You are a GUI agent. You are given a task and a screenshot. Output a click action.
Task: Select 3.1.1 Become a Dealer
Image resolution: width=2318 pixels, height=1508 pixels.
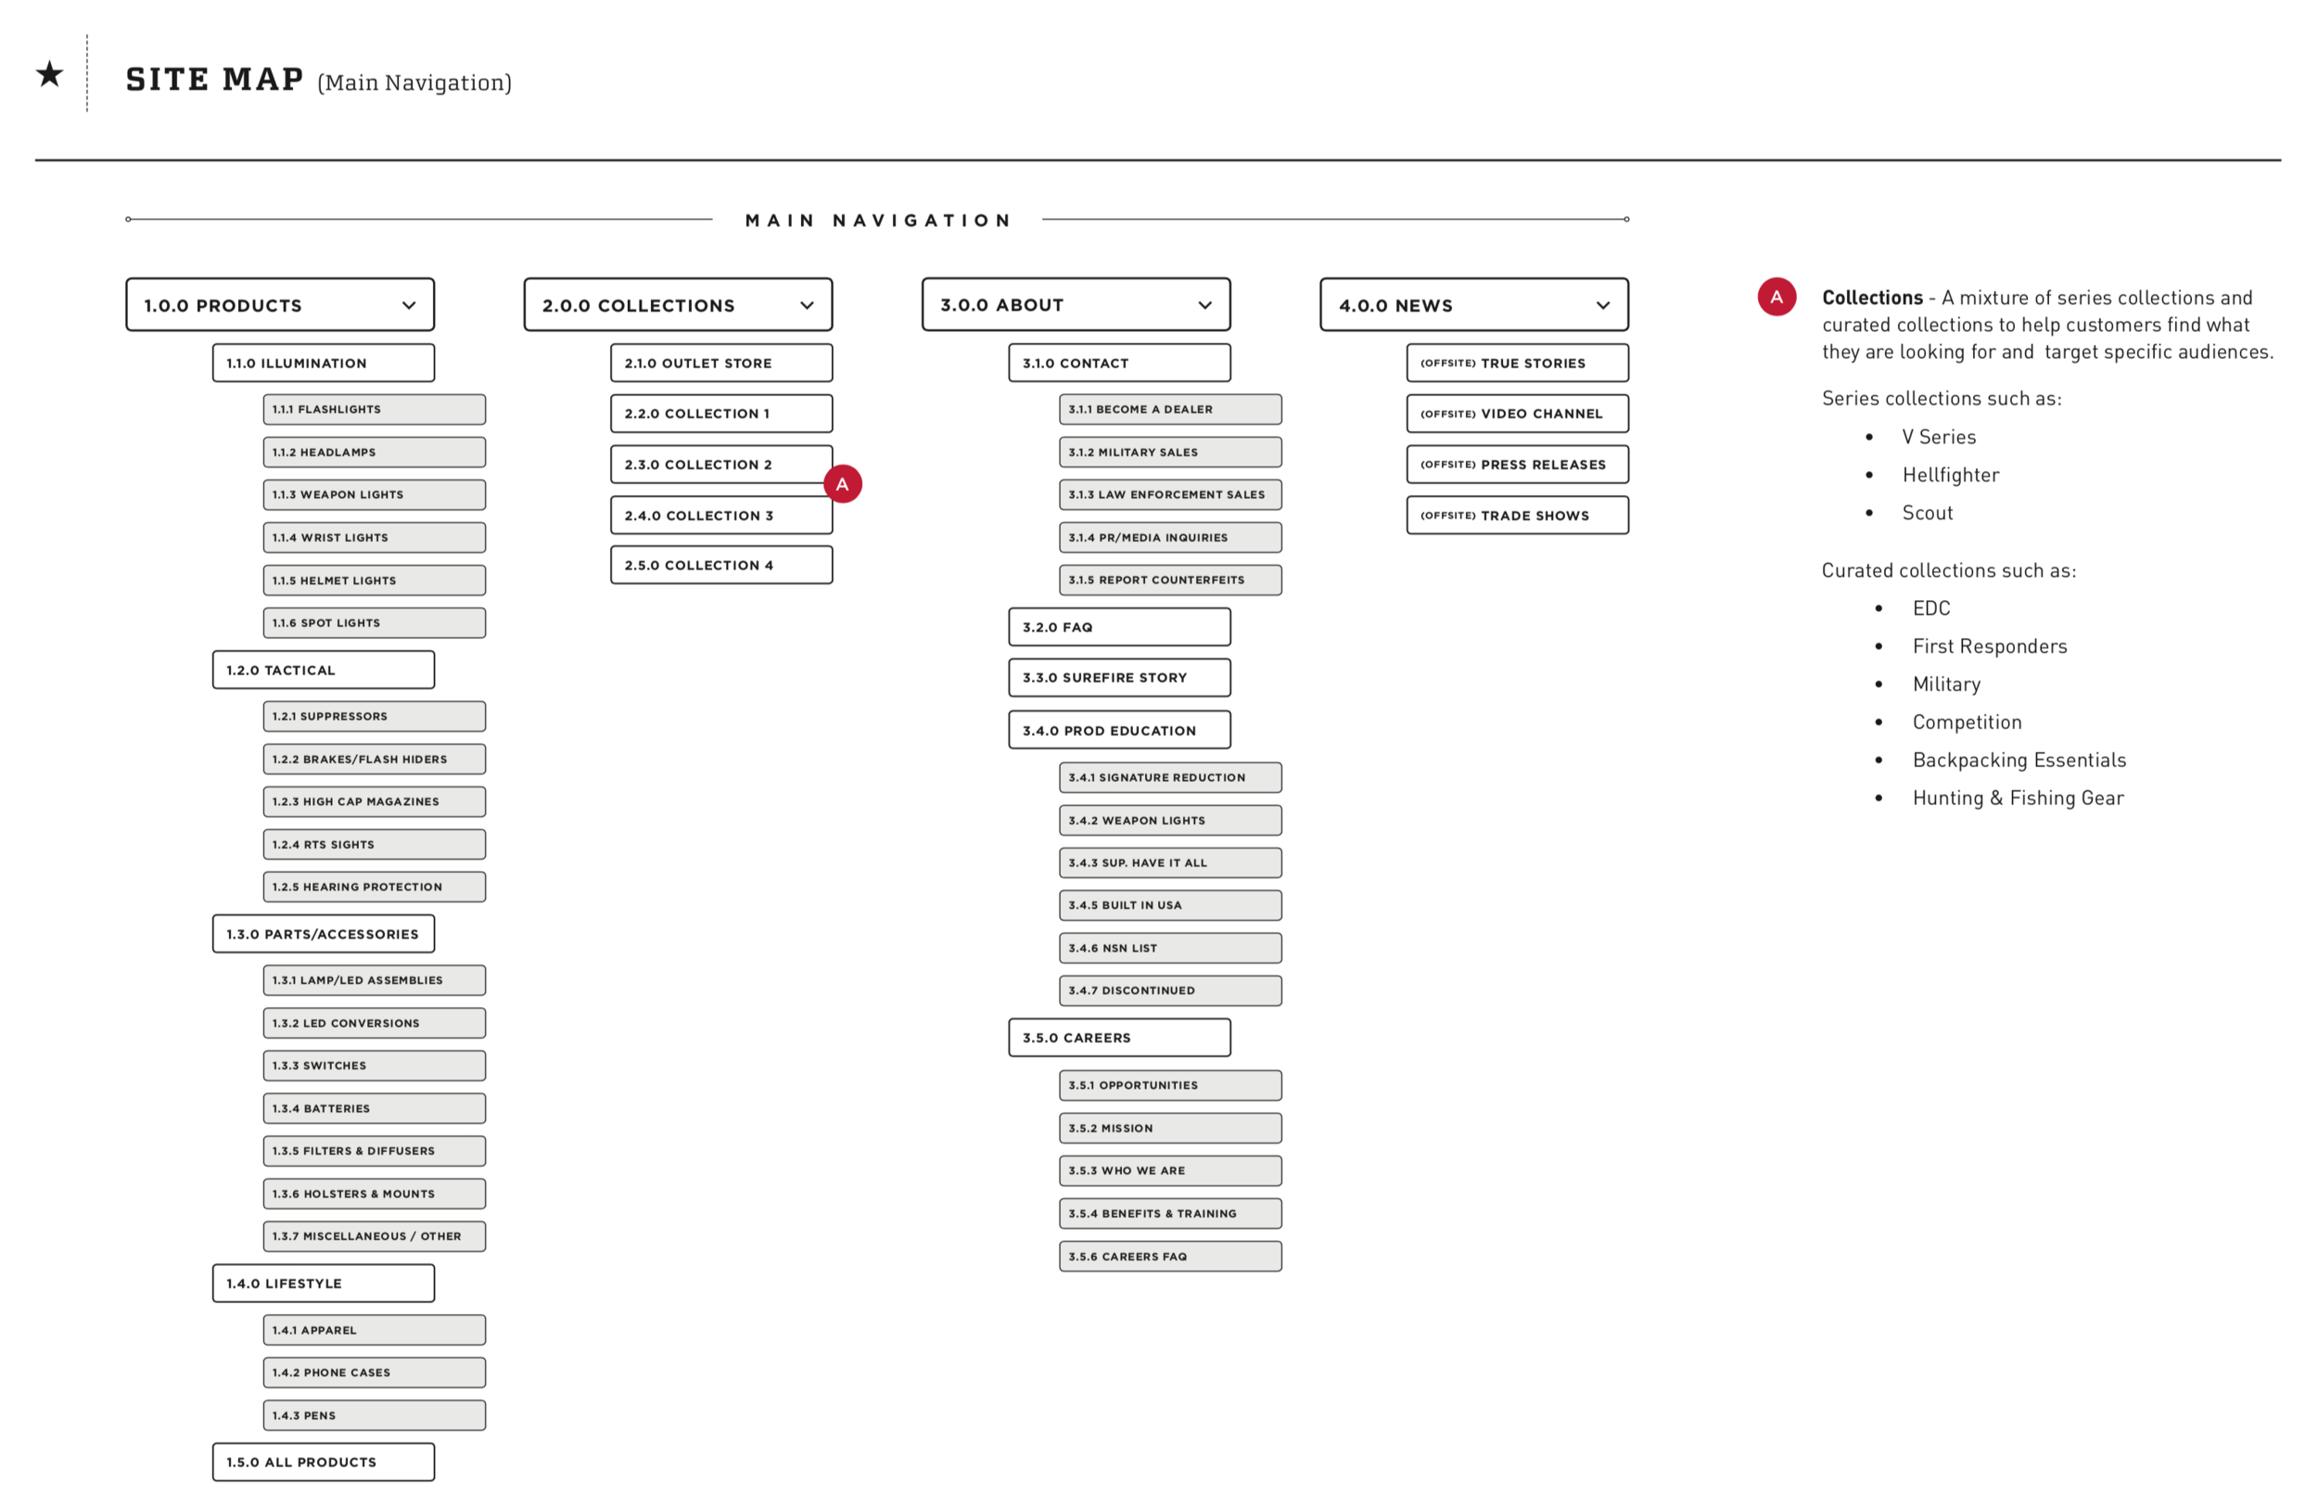[1171, 409]
